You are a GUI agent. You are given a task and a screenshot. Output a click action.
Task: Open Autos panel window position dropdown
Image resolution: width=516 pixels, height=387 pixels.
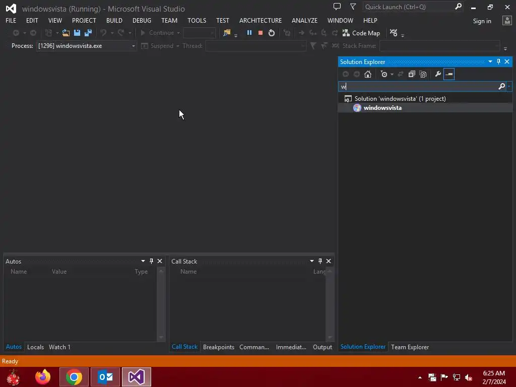click(x=143, y=261)
